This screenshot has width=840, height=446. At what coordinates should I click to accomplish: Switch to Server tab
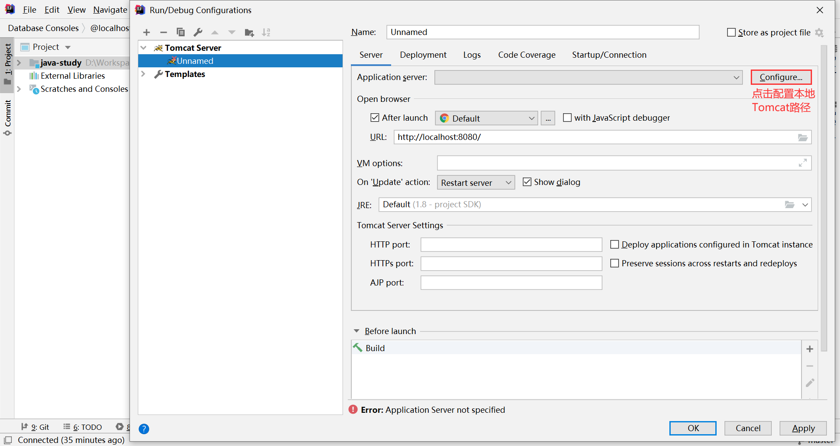[371, 55]
